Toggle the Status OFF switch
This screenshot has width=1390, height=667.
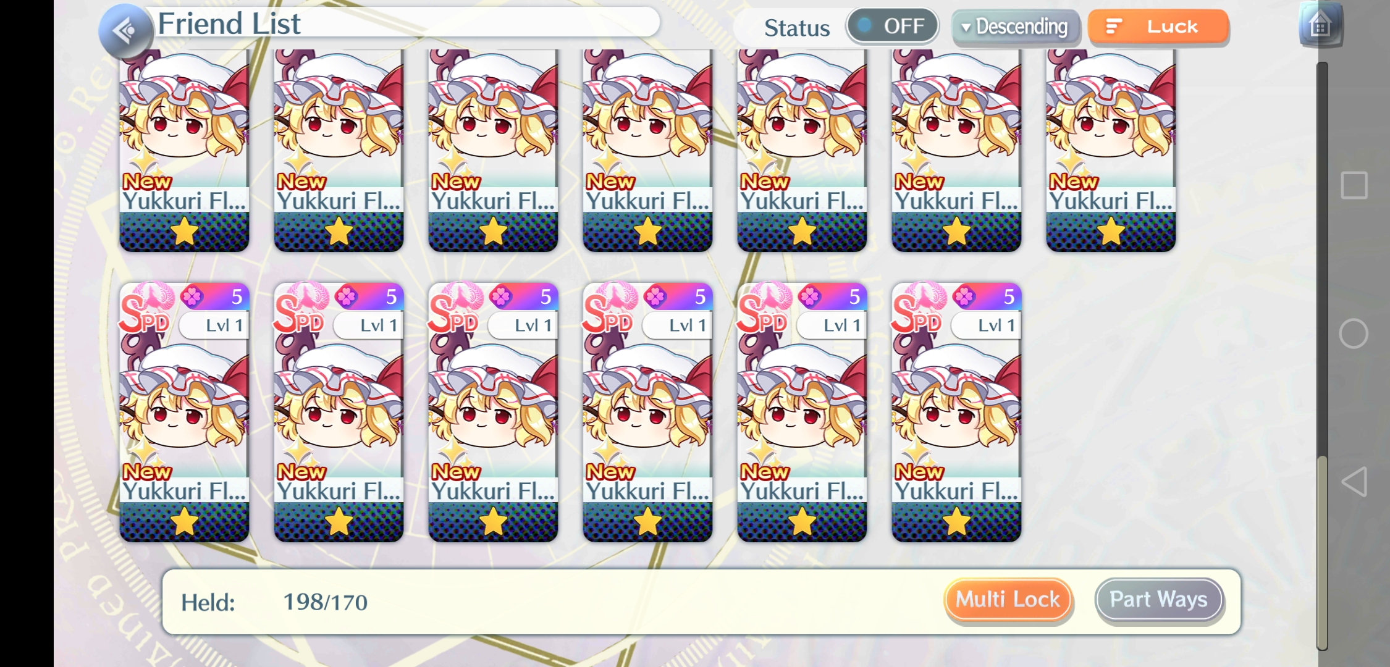(892, 26)
